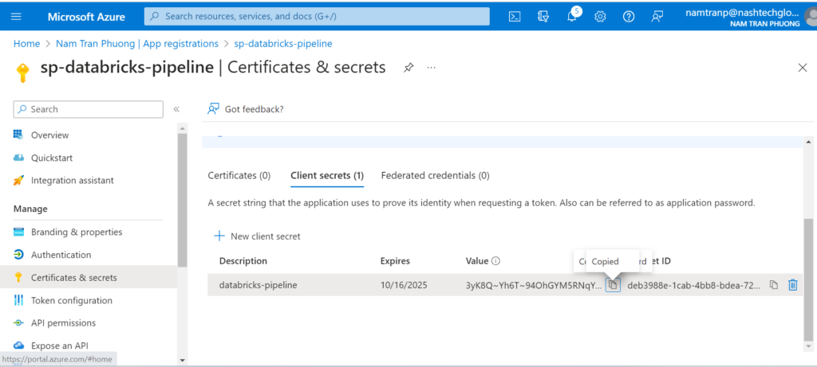This screenshot has width=817, height=367.
Task: Open API permissions in sidebar
Action: tap(63, 323)
